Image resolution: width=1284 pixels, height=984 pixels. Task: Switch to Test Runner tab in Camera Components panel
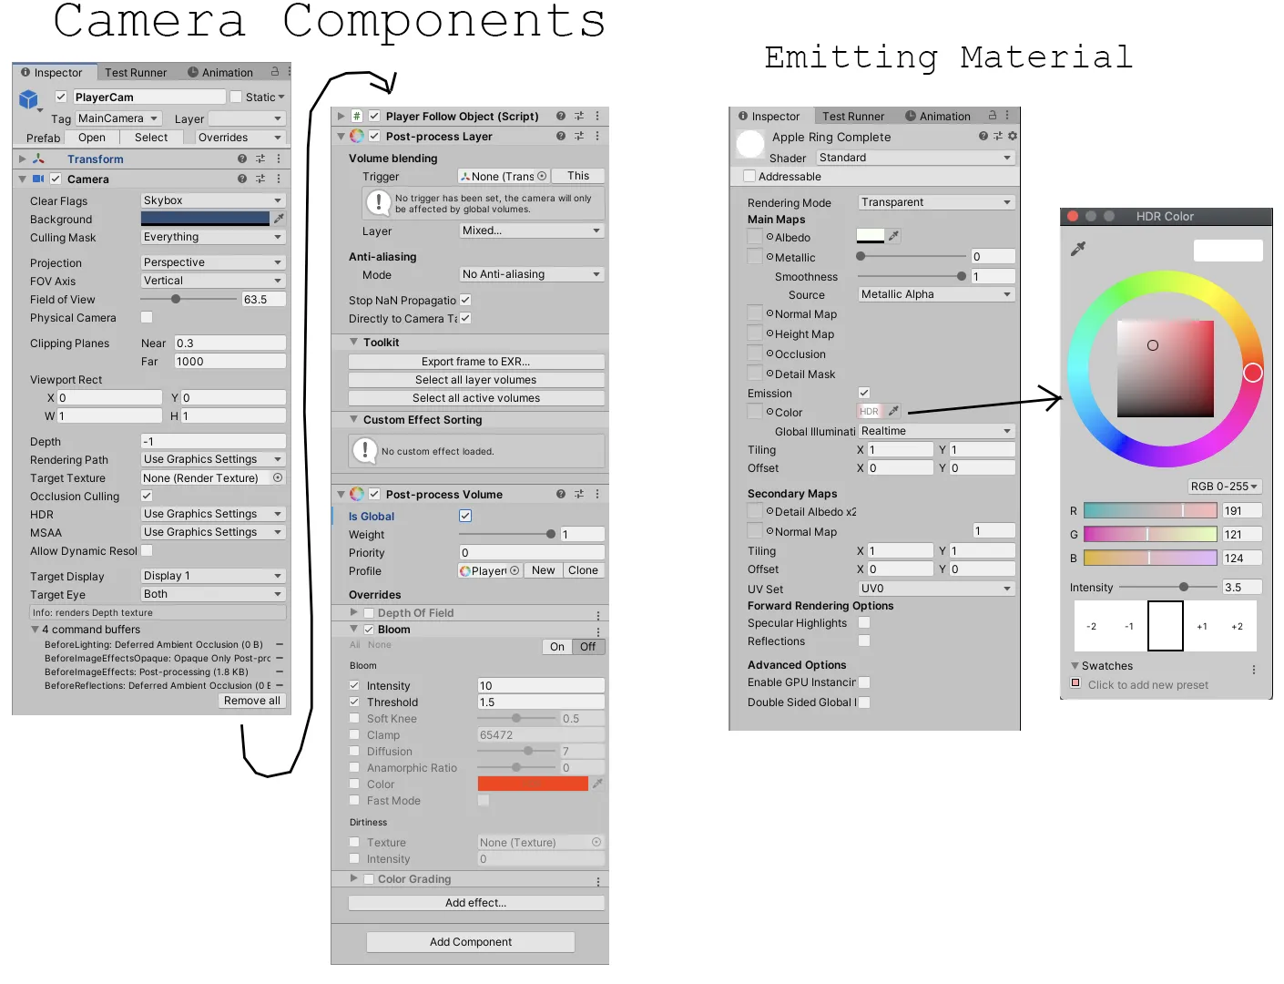click(136, 73)
